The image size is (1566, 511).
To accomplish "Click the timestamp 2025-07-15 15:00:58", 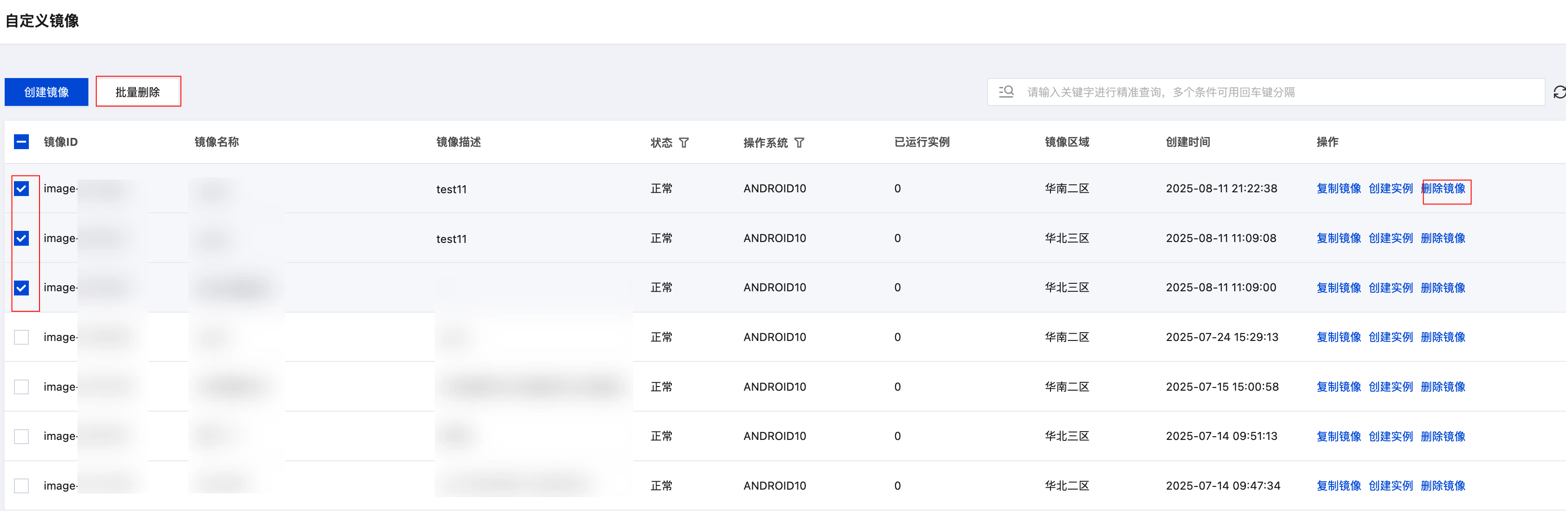I will coord(1222,387).
